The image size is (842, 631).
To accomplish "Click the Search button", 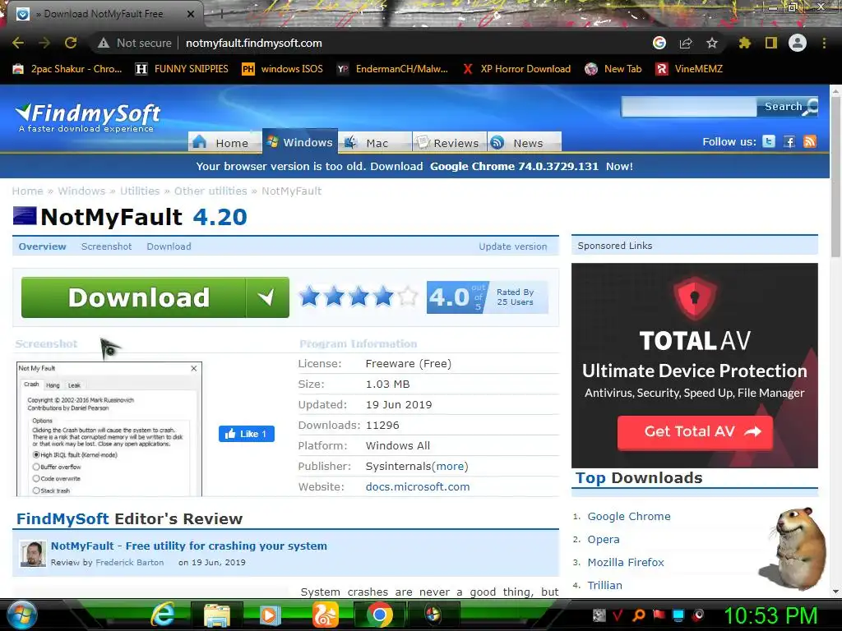I will coord(788,106).
